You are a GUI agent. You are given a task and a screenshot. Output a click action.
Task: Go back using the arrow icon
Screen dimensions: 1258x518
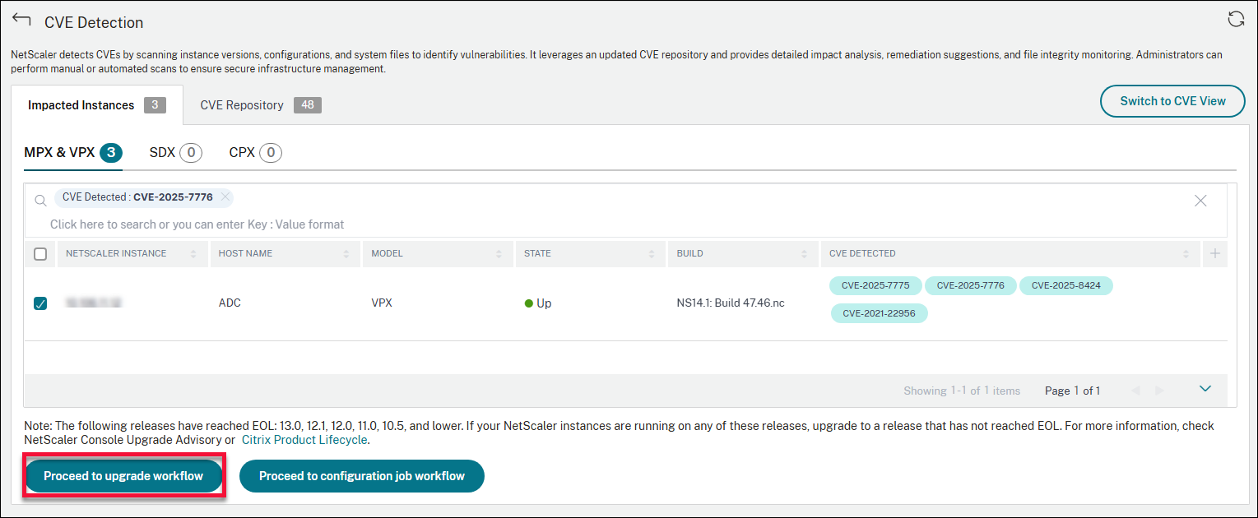pos(21,21)
